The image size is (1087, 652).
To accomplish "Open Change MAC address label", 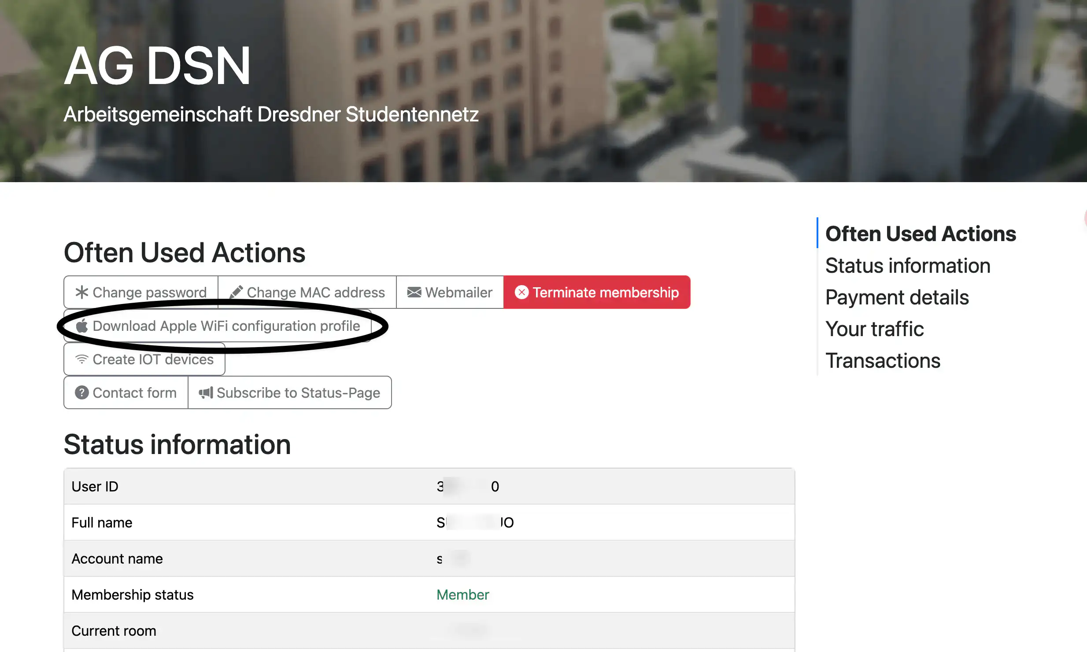I will tap(316, 293).
